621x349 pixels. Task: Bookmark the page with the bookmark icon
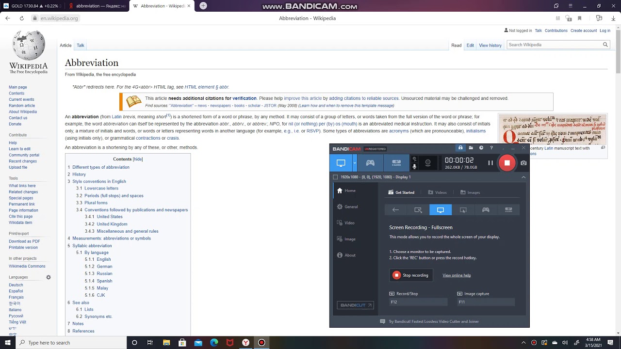coord(580,18)
